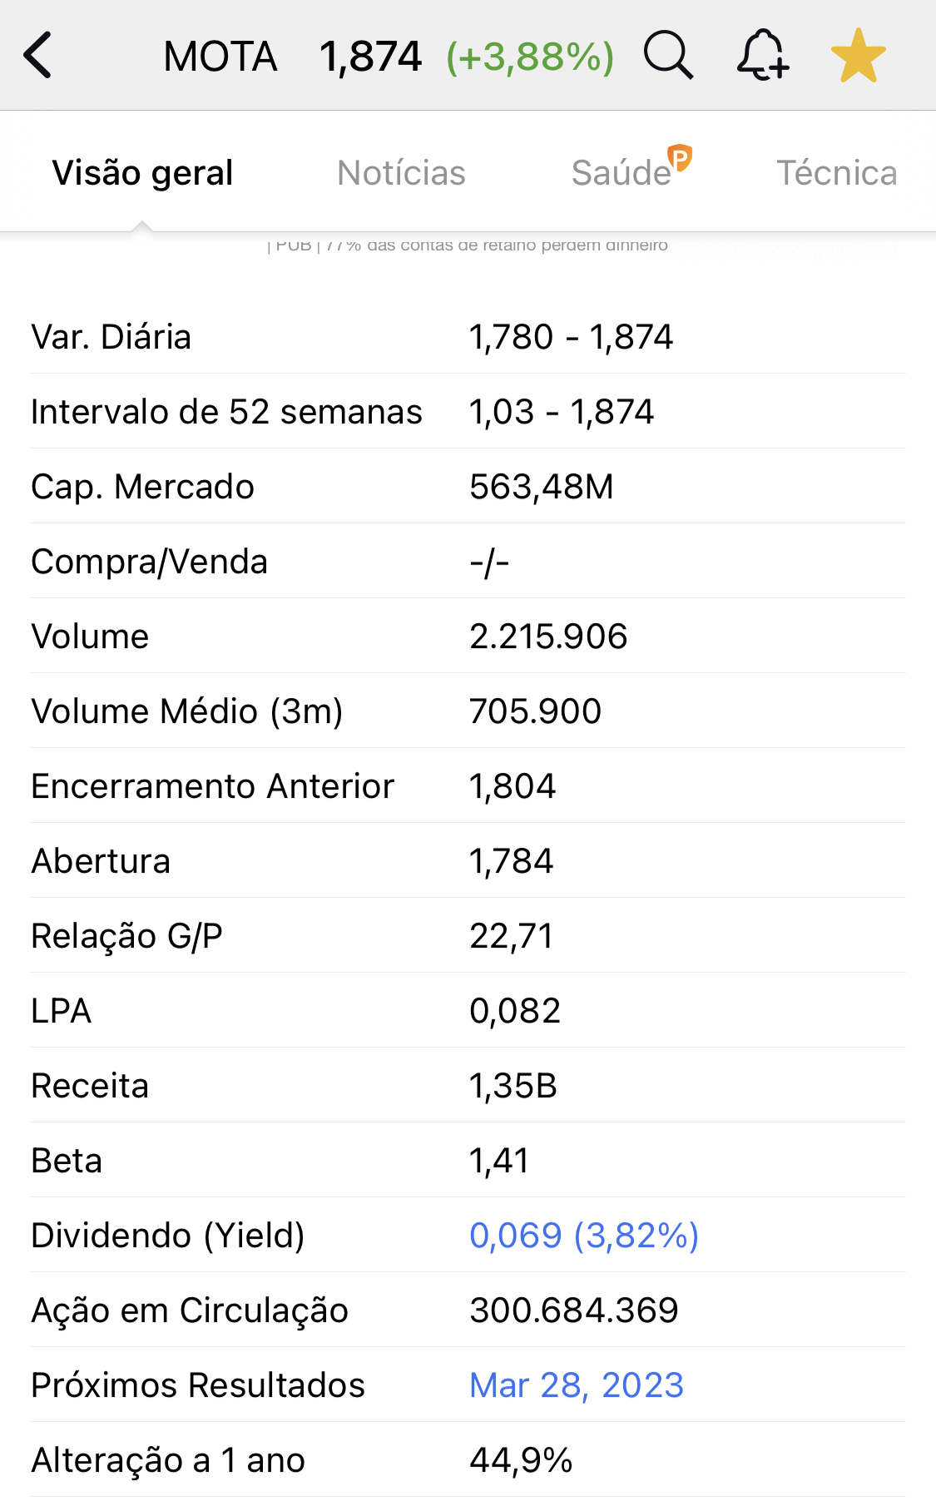
Task: Tap the Relação G/P value 22,71
Action: (x=511, y=936)
